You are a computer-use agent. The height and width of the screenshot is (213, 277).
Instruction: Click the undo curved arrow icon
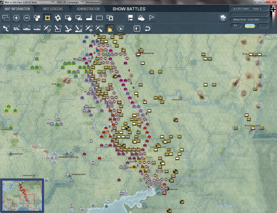pos(147,29)
